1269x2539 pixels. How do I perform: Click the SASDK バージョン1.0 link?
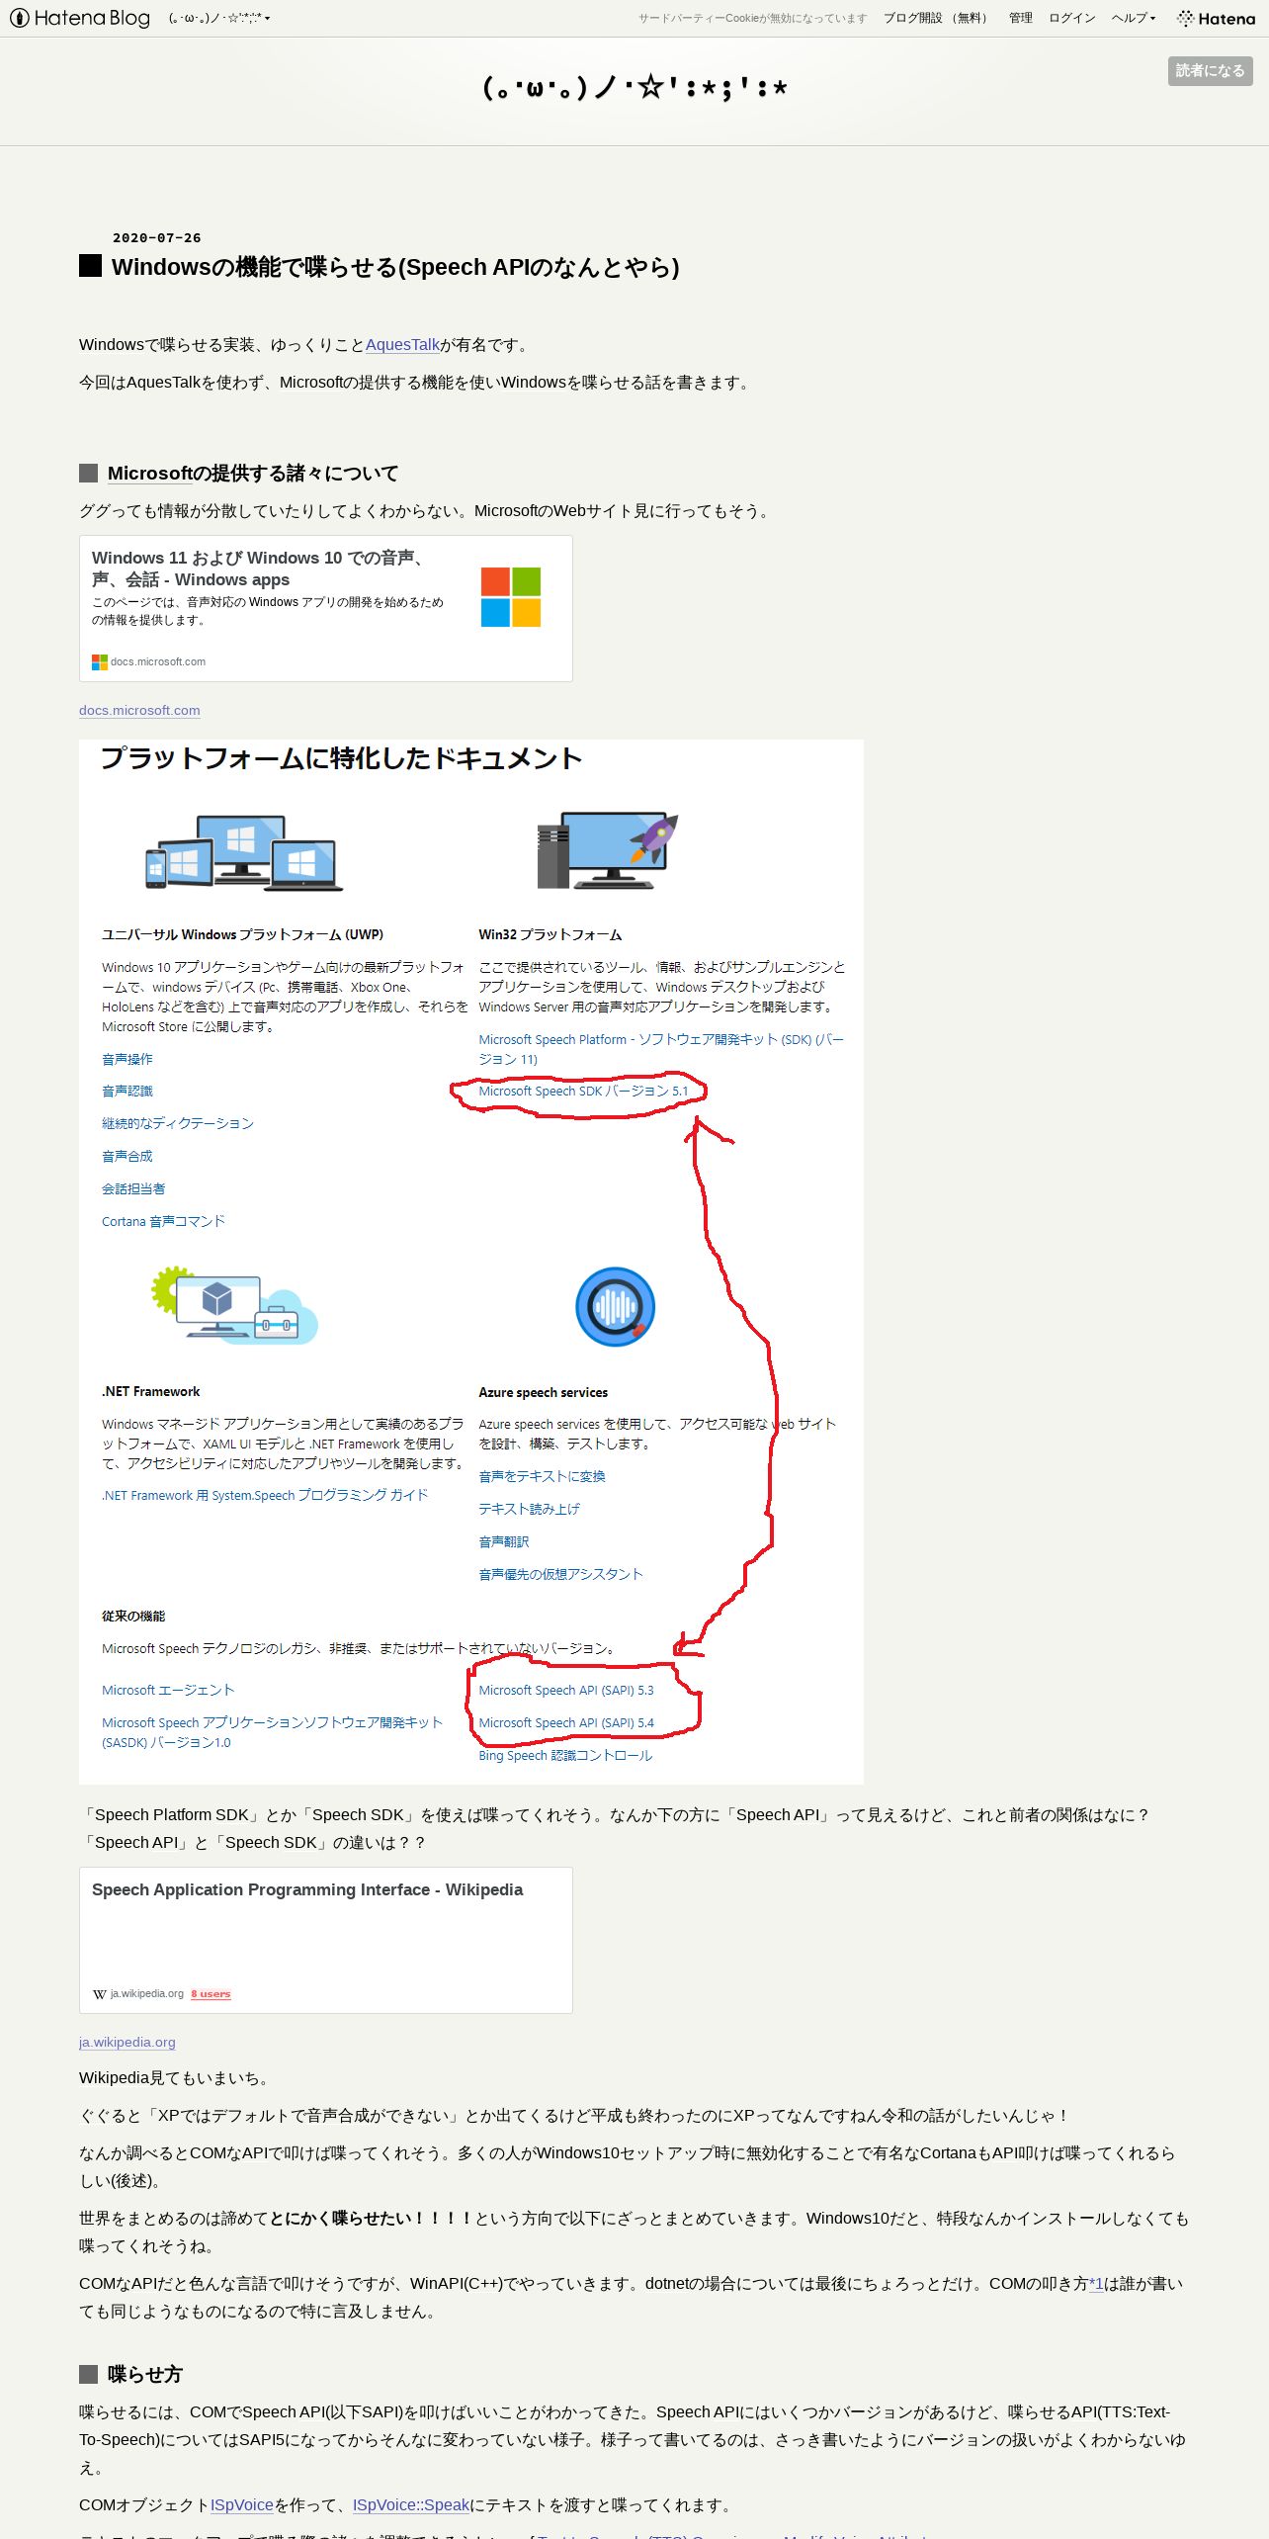click(x=272, y=1732)
